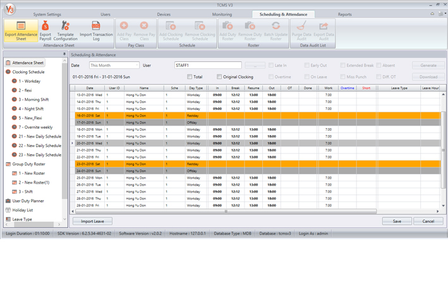The height and width of the screenshot is (308, 448).
Task: Click the Save button
Action: click(397, 222)
